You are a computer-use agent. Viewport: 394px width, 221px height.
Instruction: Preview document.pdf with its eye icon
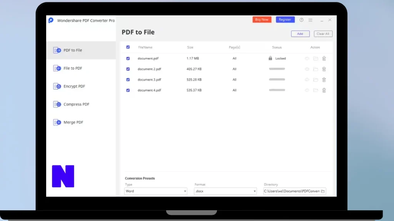click(x=307, y=59)
